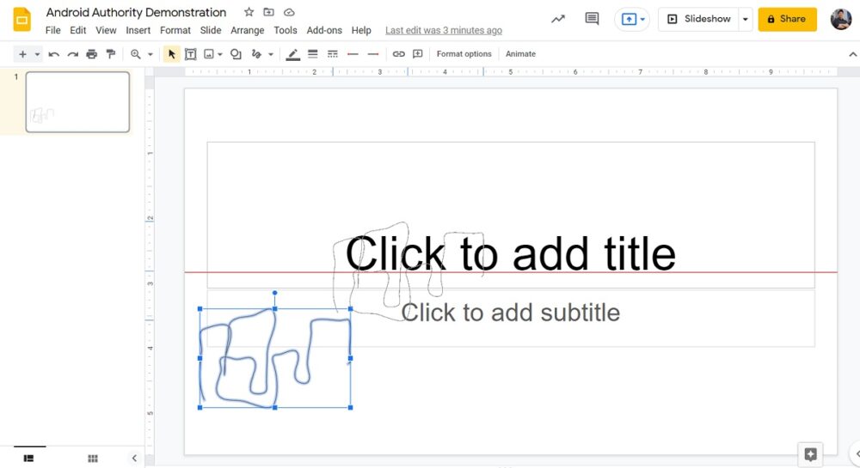Image resolution: width=860 pixels, height=468 pixels.
Task: Open the activity dashboard trend icon
Action: [558, 19]
